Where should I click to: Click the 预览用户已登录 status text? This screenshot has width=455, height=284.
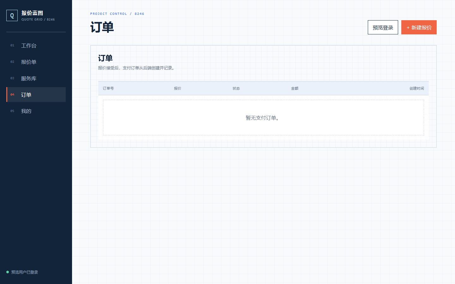coord(25,272)
